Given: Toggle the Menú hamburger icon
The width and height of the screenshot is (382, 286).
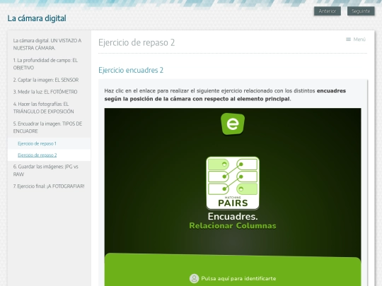Looking at the screenshot, I should pos(348,40).
